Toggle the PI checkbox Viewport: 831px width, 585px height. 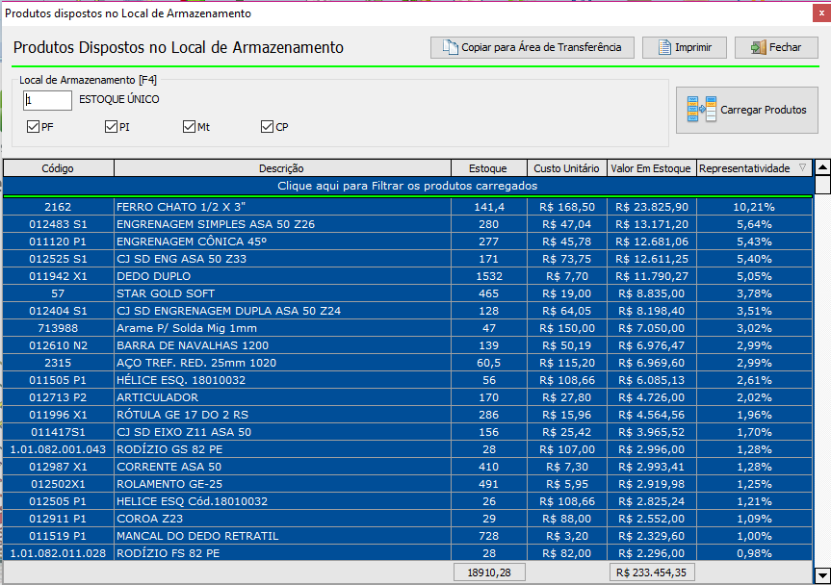point(112,127)
